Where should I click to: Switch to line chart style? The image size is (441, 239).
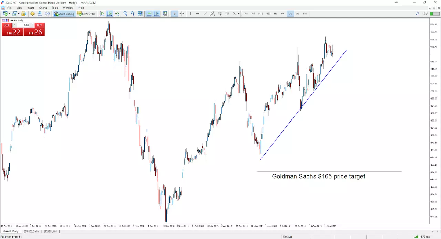tap(117, 14)
